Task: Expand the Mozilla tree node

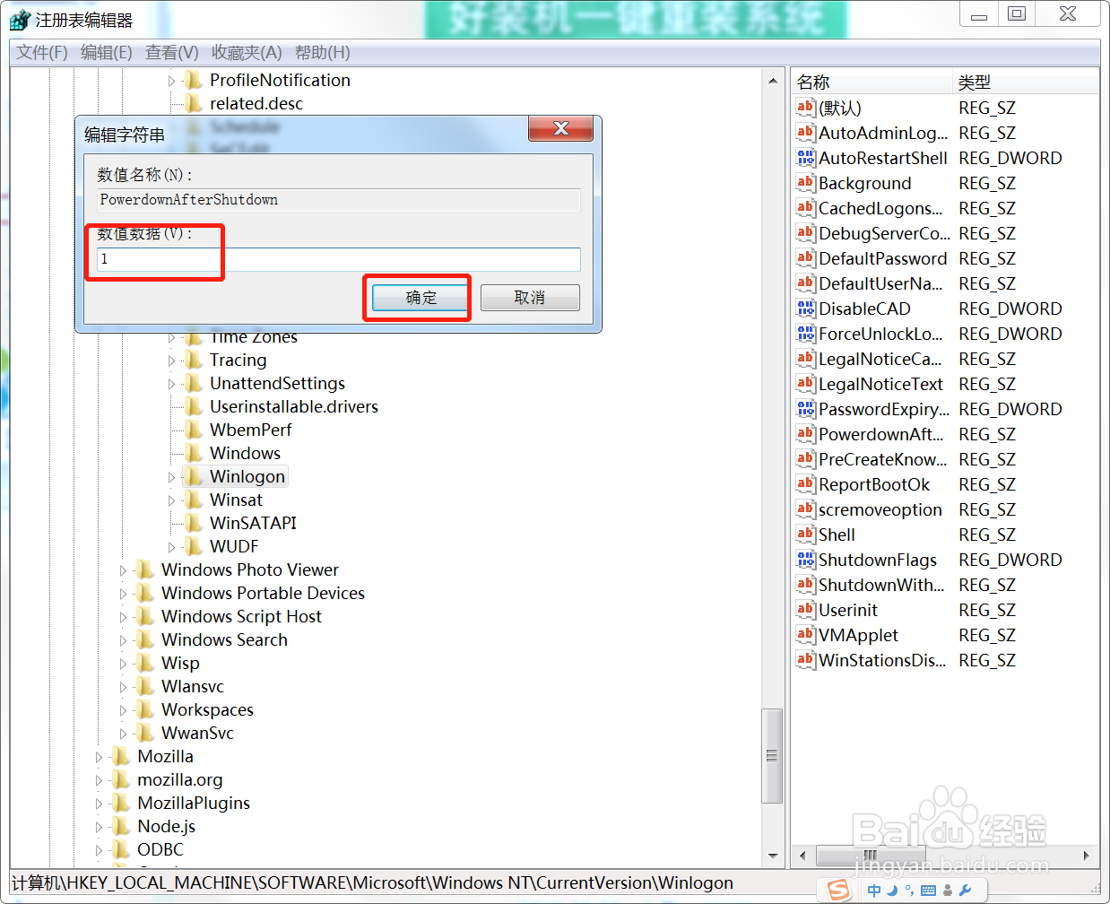Action: click(98, 756)
